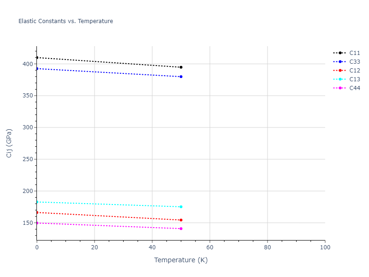Select the red C12 marker at 50 K
The image size is (369, 277).
pyautogui.click(x=181, y=220)
